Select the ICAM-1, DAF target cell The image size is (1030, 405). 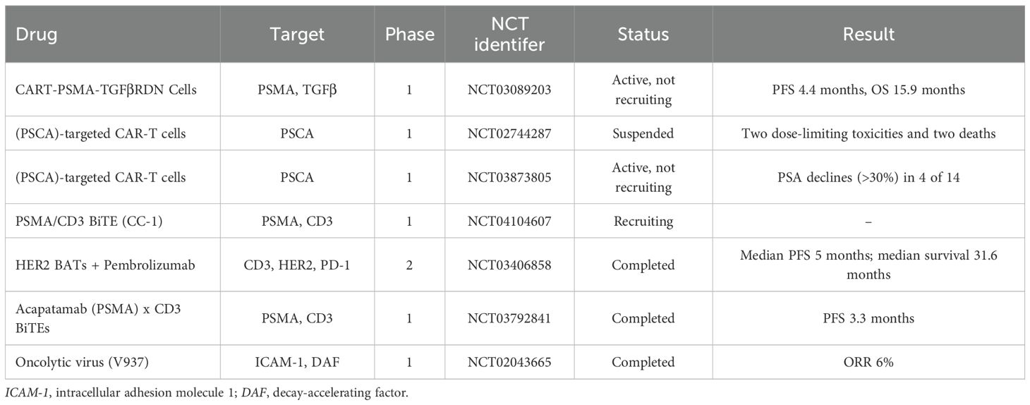[x=298, y=362]
